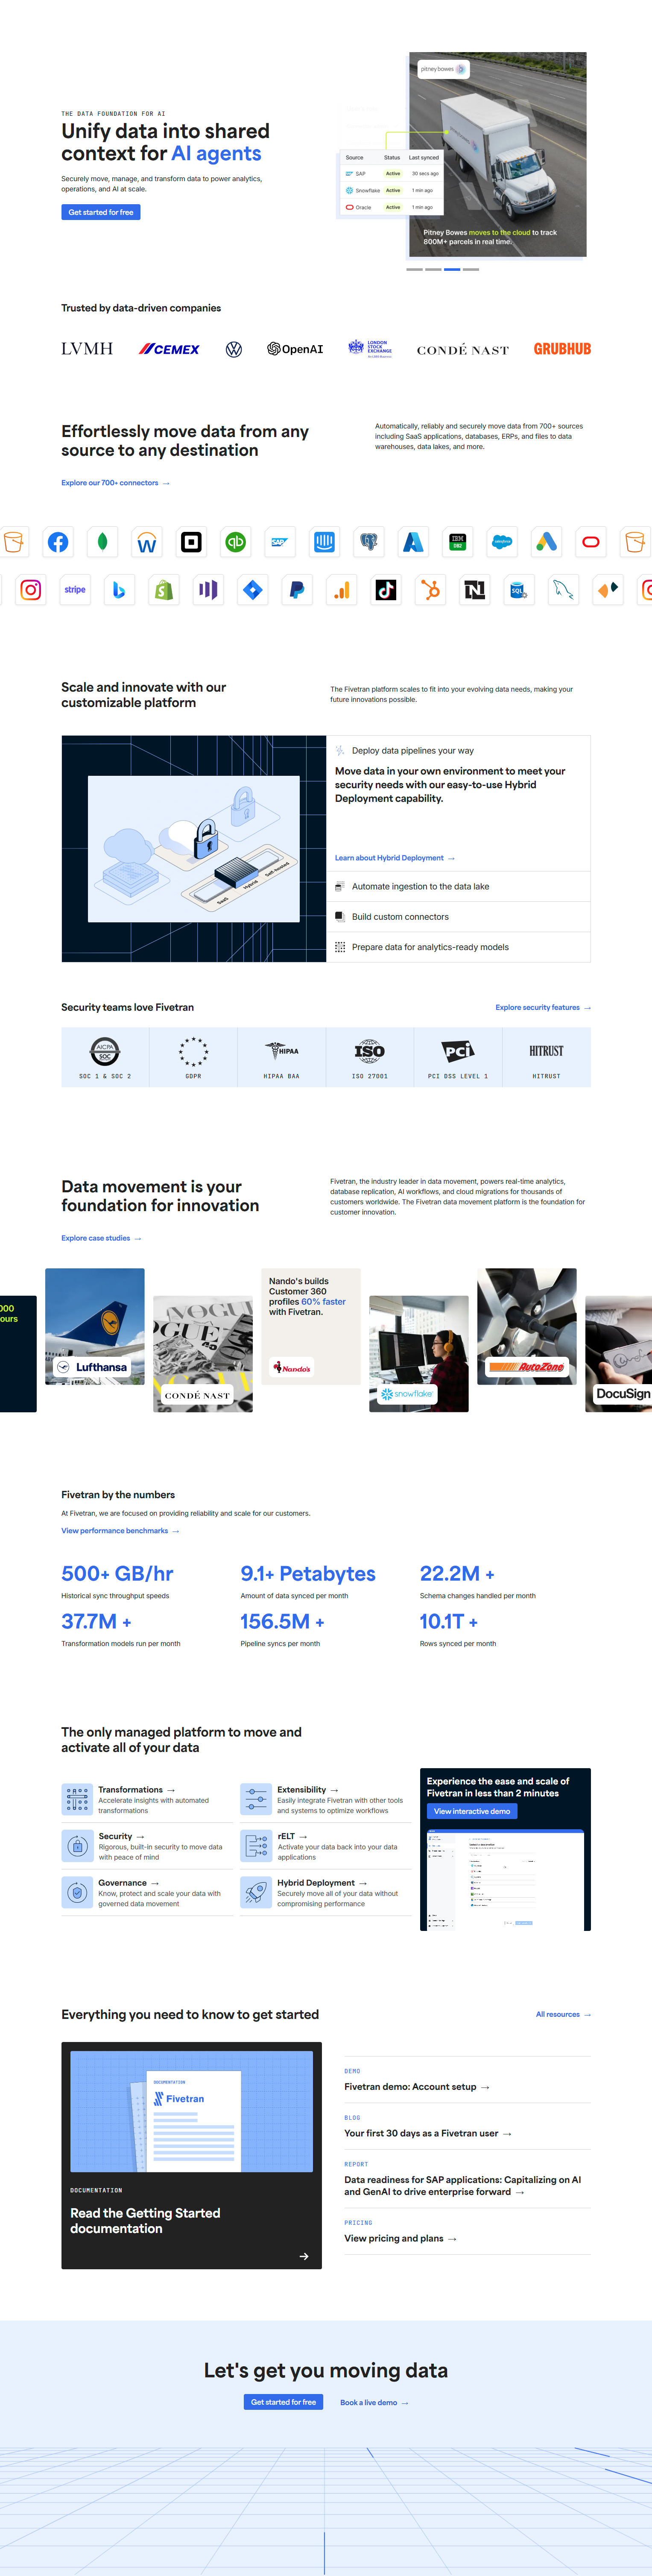Image resolution: width=652 pixels, height=2576 pixels.
Task: Select the SAP connector tile
Action: click(280, 542)
